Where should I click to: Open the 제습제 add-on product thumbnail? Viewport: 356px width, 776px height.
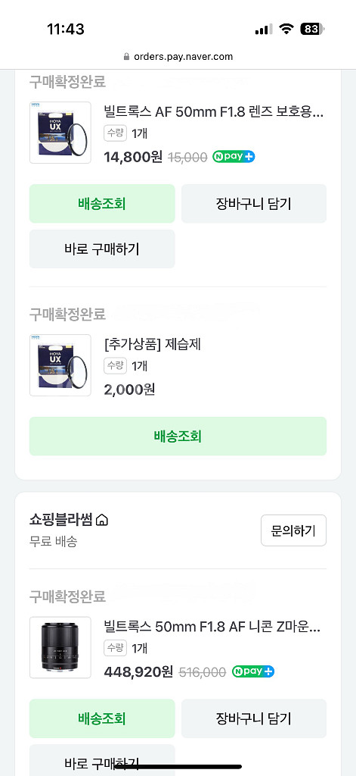pyautogui.click(x=60, y=365)
